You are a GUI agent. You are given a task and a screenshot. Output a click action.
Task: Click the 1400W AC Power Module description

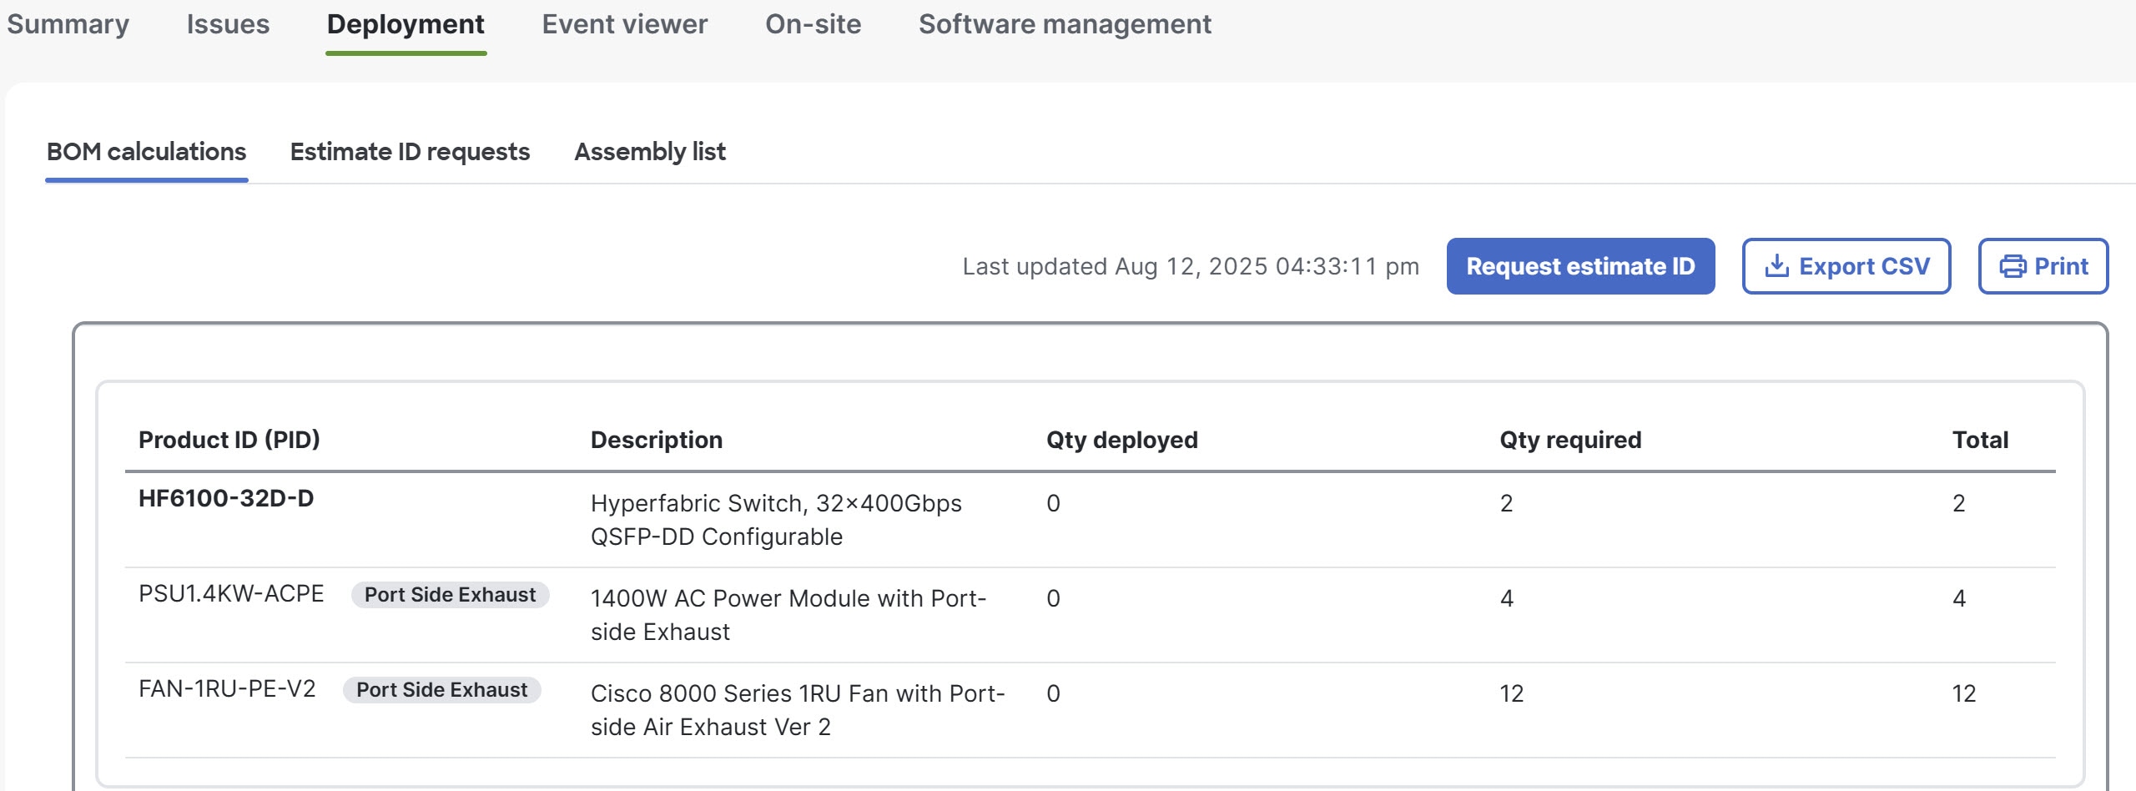pyautogui.click(x=788, y=615)
